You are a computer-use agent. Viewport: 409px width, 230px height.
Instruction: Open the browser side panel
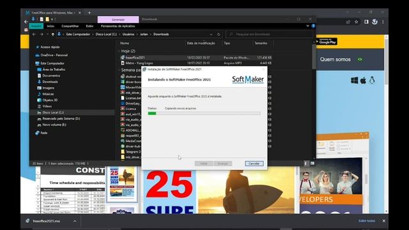pos(366,22)
